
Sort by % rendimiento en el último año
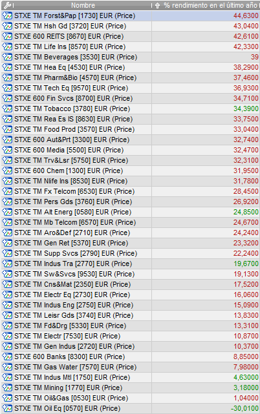[210, 5]
